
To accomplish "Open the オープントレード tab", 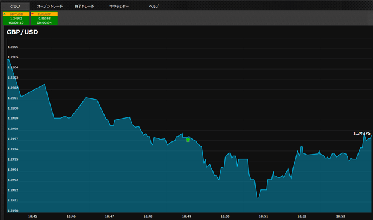I will coord(50,6).
